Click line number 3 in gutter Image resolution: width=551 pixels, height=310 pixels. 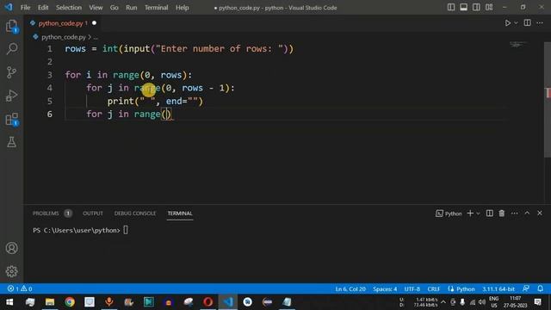tap(50, 75)
